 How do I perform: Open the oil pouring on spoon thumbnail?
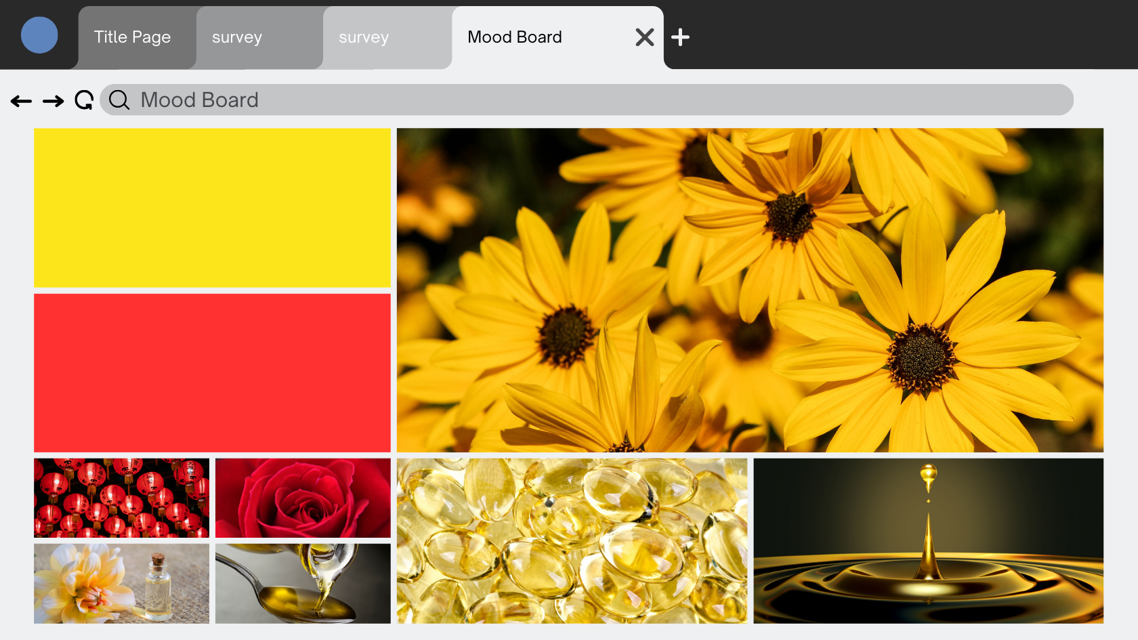(303, 583)
